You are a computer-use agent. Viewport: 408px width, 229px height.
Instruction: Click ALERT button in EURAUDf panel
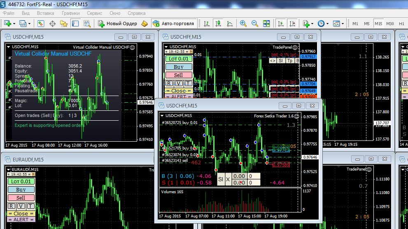(21, 220)
